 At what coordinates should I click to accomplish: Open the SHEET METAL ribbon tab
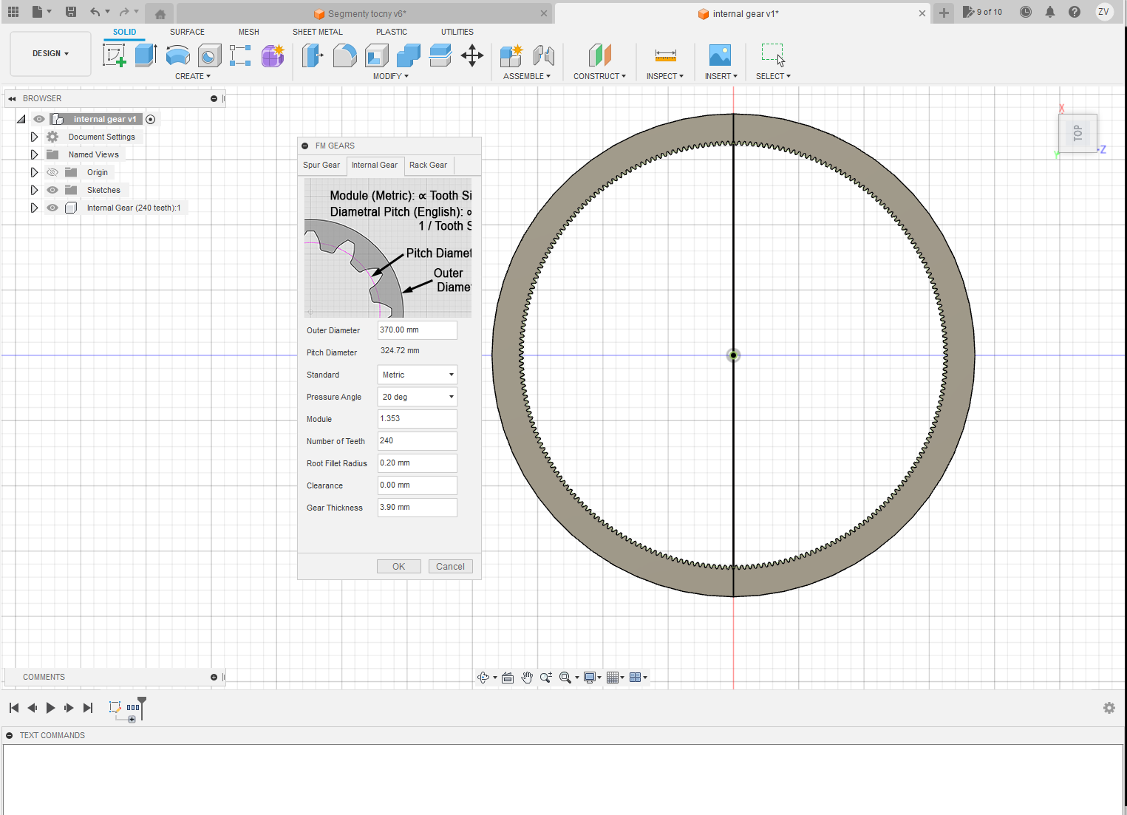click(x=317, y=32)
